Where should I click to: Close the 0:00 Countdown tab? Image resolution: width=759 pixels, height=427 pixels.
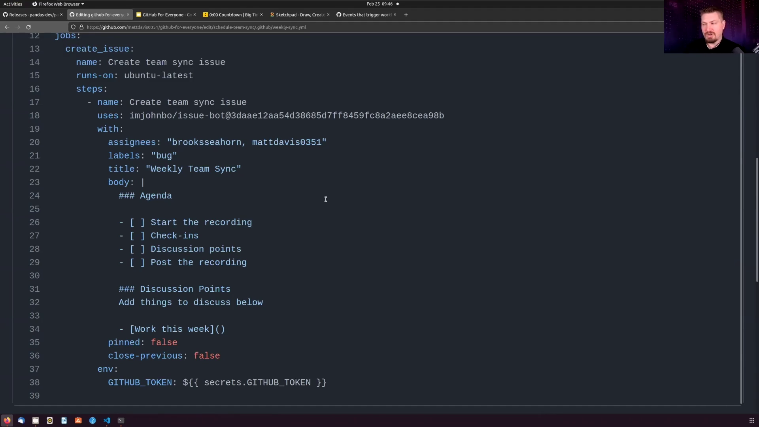pyautogui.click(x=261, y=15)
